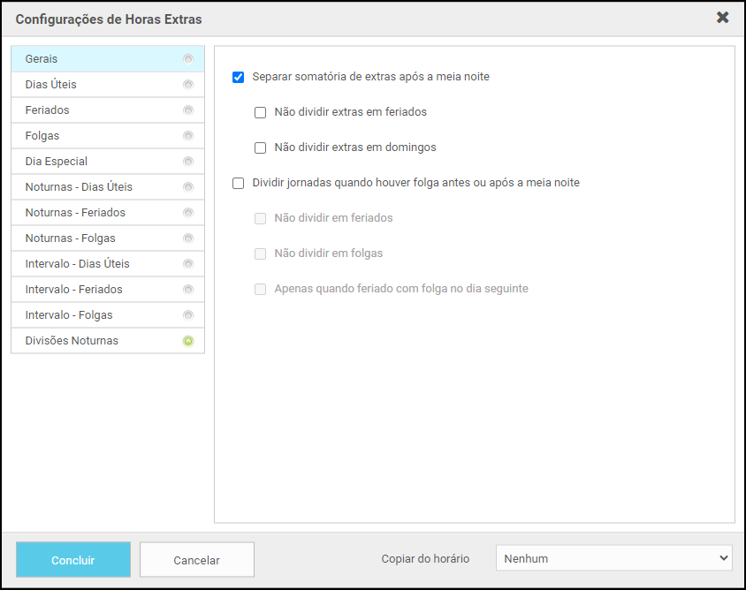746x590 pixels.
Task: Click the green status indicator beside Divisões Noturnas
Action: (187, 341)
